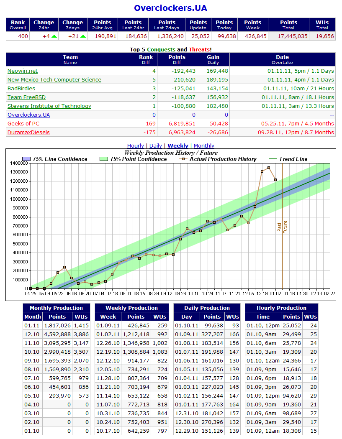Viewport: 342px width, 439px height.
Task: Click Points Last 7days value 1,336,240
Action: click(x=170, y=36)
